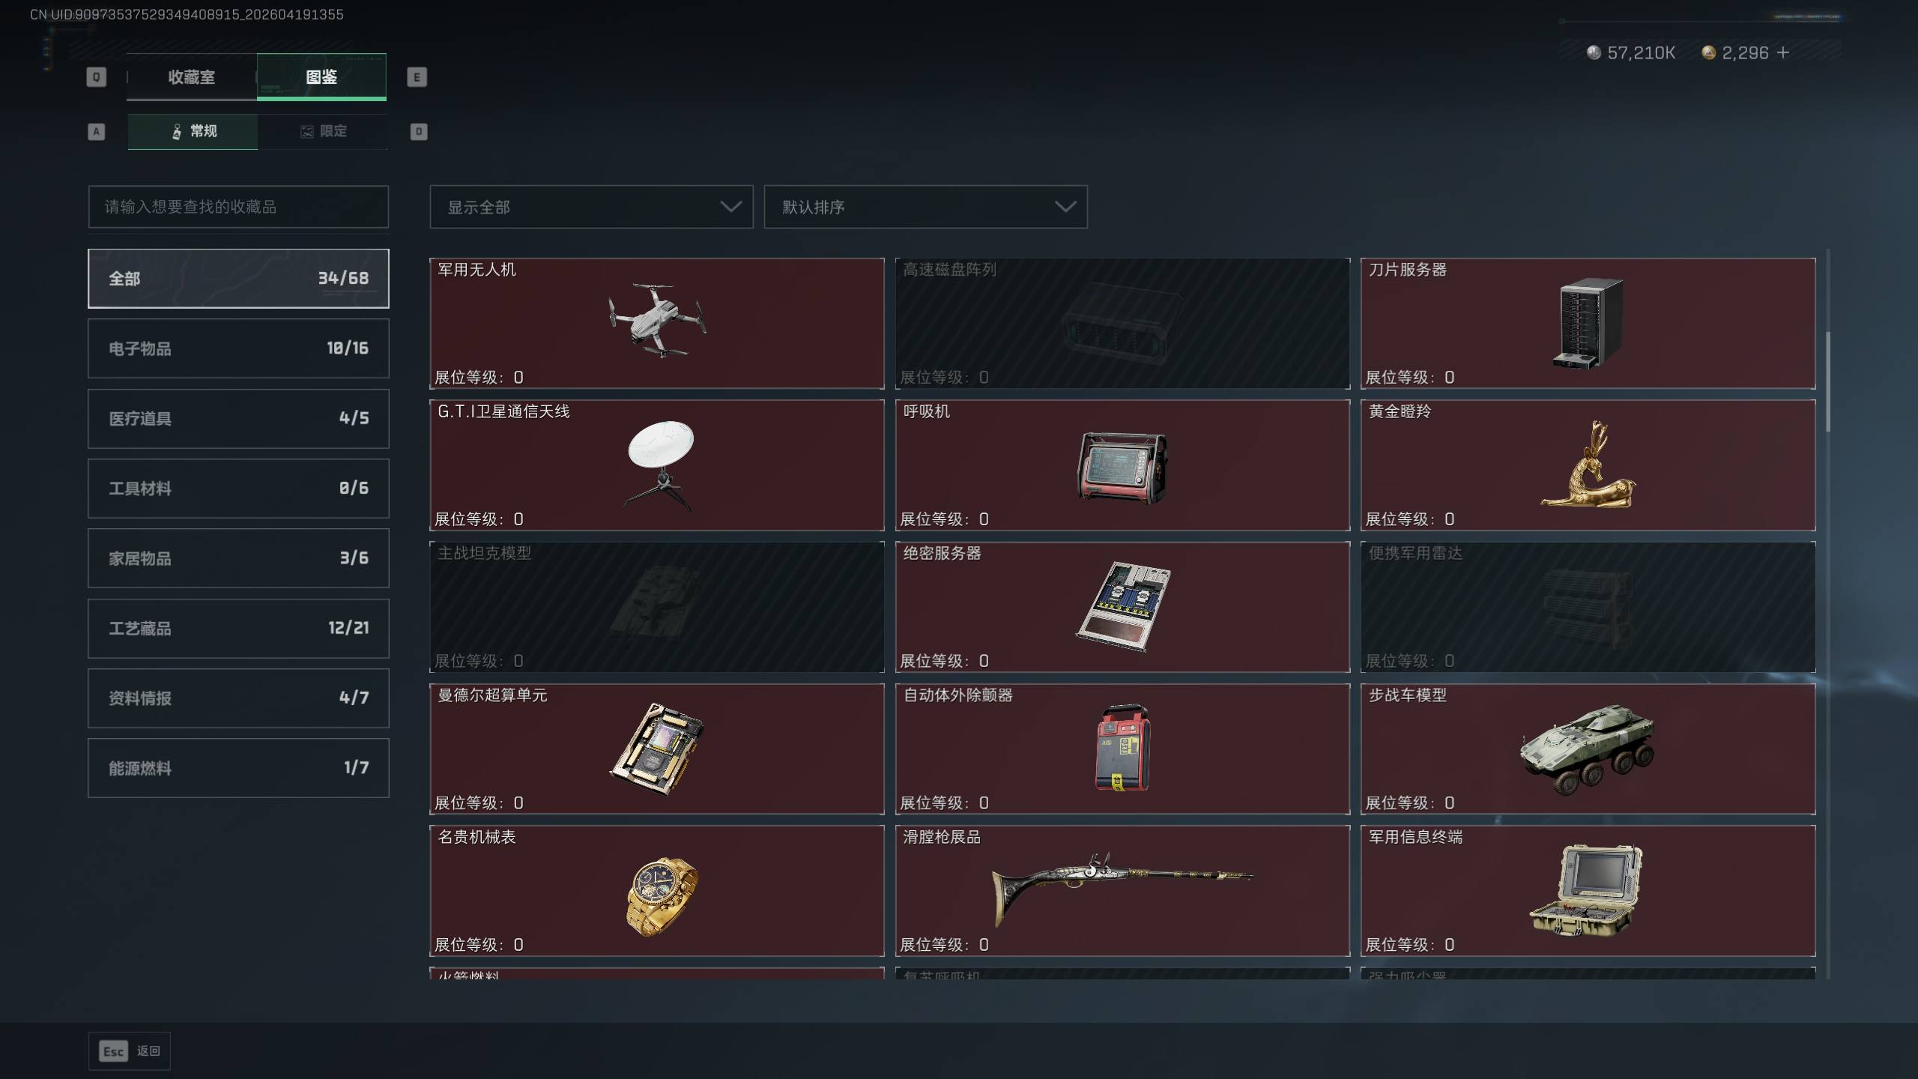Select the 步战车模型 armored vehicle icon

pyautogui.click(x=1588, y=749)
